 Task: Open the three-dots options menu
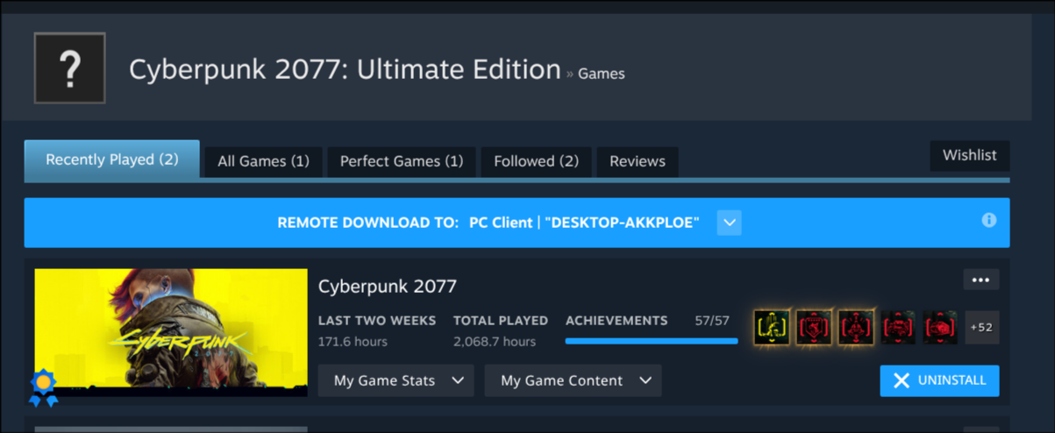point(980,280)
